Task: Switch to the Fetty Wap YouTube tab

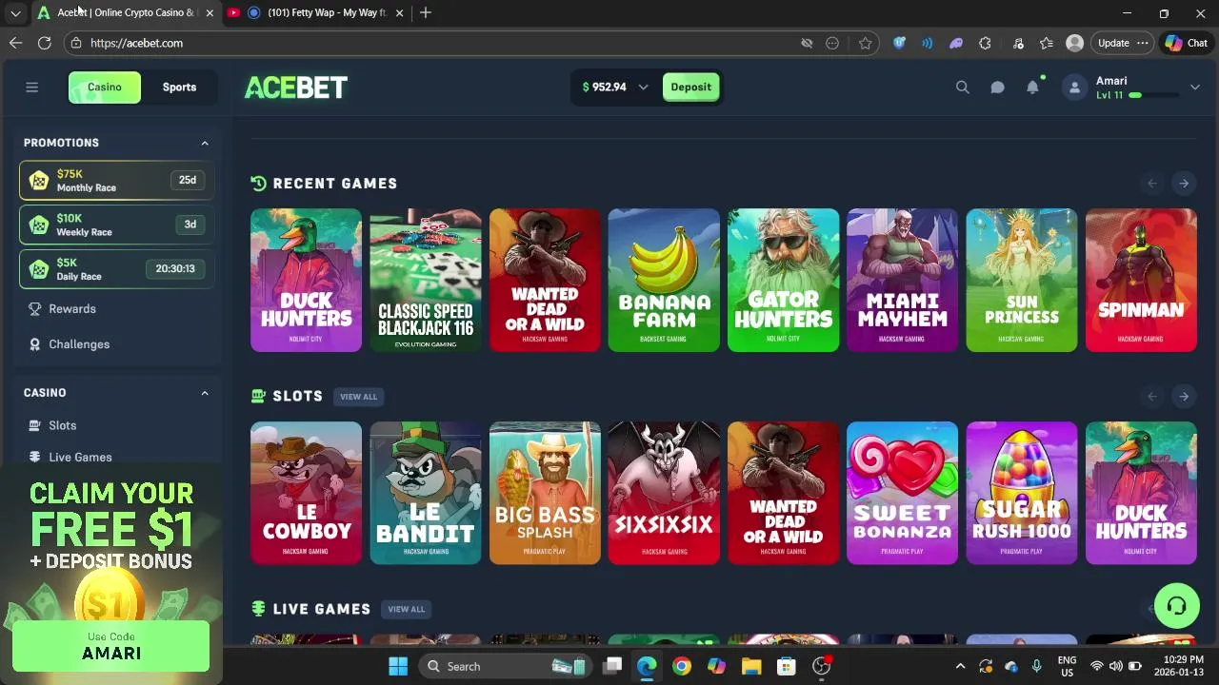Action: (315, 12)
